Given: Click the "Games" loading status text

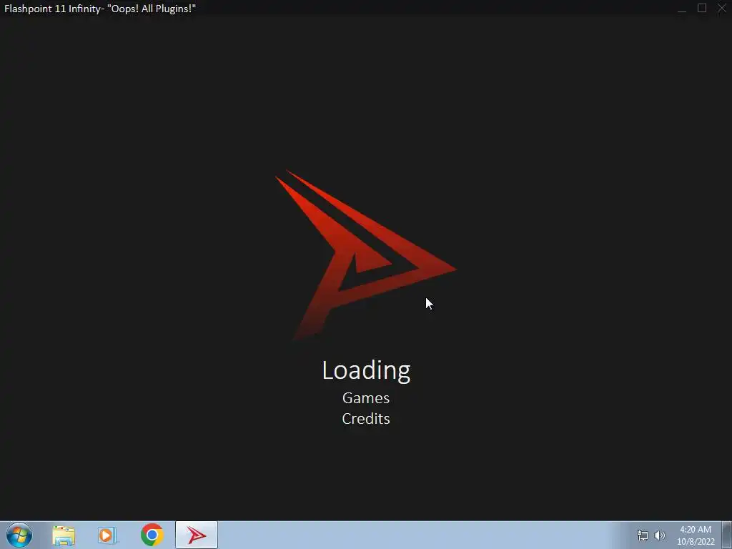Looking at the screenshot, I should click(x=366, y=397).
